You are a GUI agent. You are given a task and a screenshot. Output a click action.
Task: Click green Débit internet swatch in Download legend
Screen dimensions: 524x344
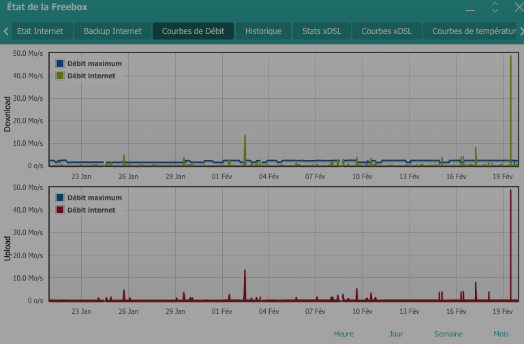(x=60, y=76)
